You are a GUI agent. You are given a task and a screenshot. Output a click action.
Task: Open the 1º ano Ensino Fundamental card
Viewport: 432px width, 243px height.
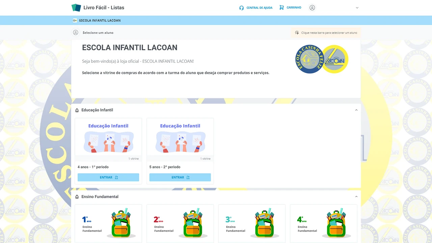click(x=108, y=223)
